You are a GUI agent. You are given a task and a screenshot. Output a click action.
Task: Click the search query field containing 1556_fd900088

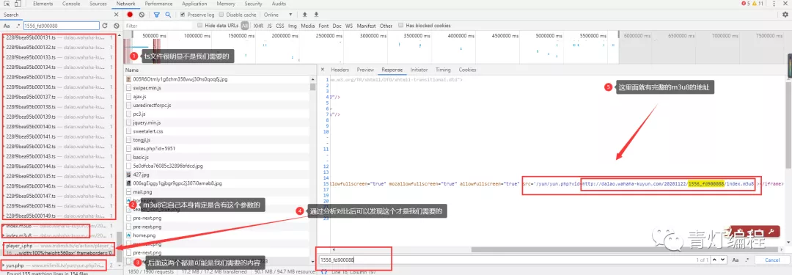[61, 25]
